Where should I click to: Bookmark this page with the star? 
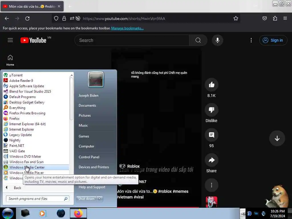(236, 19)
